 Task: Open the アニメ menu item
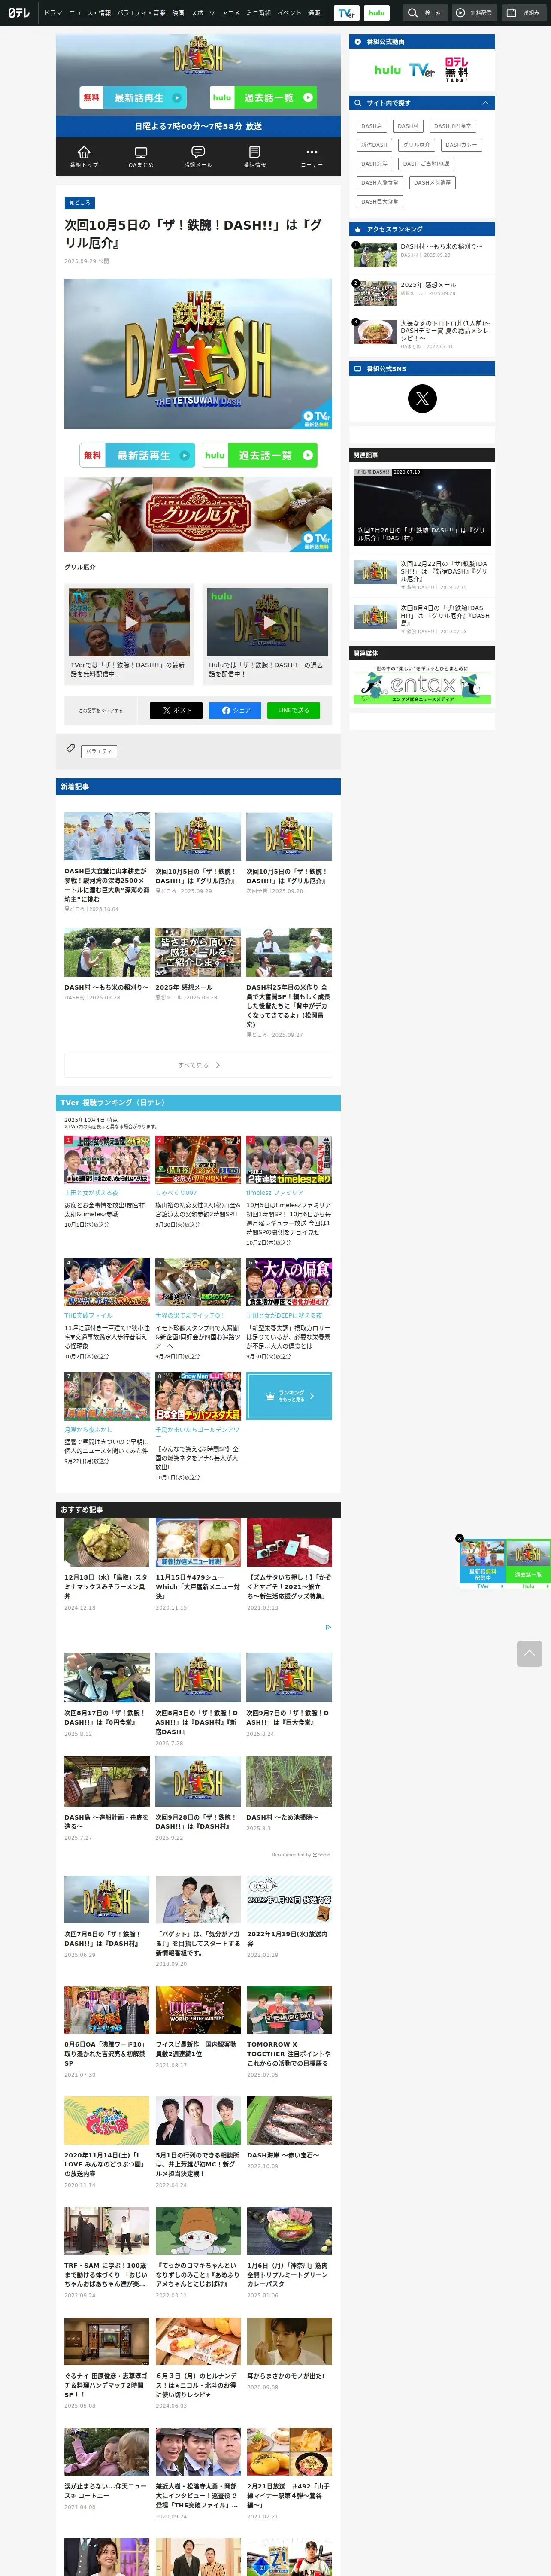231,13
